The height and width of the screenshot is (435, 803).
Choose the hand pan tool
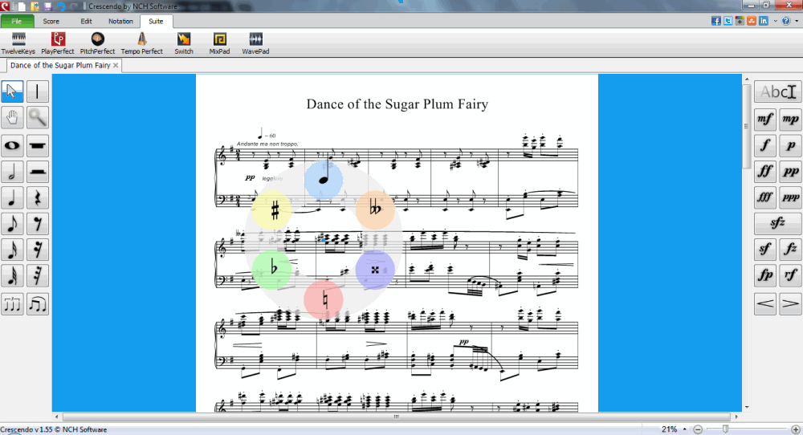12,118
